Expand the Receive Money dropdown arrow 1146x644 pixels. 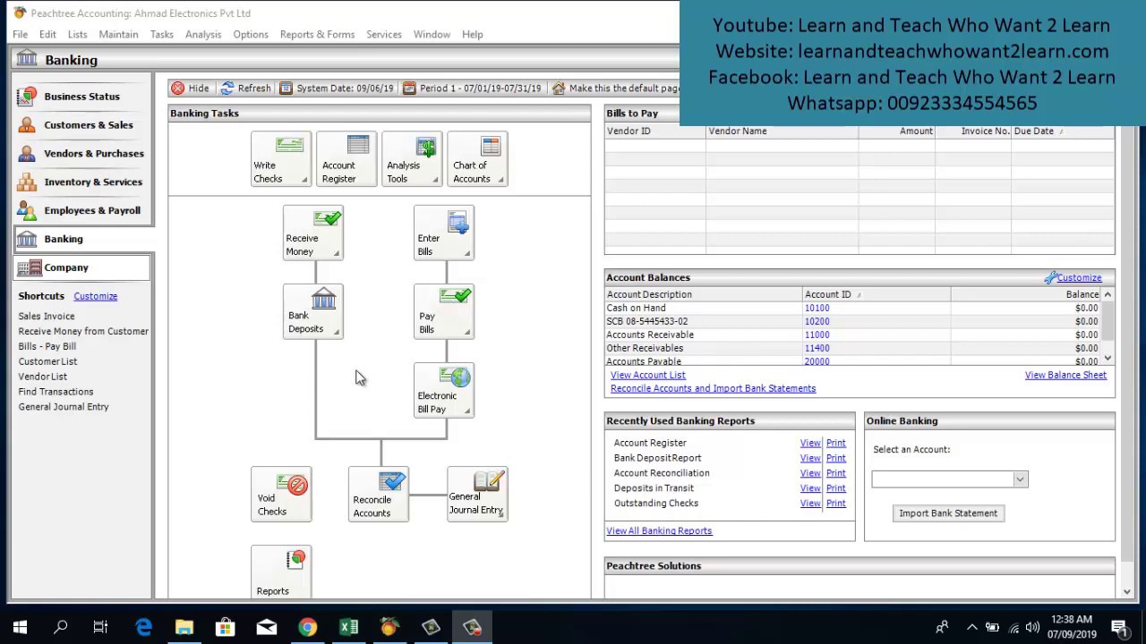pyautogui.click(x=337, y=253)
